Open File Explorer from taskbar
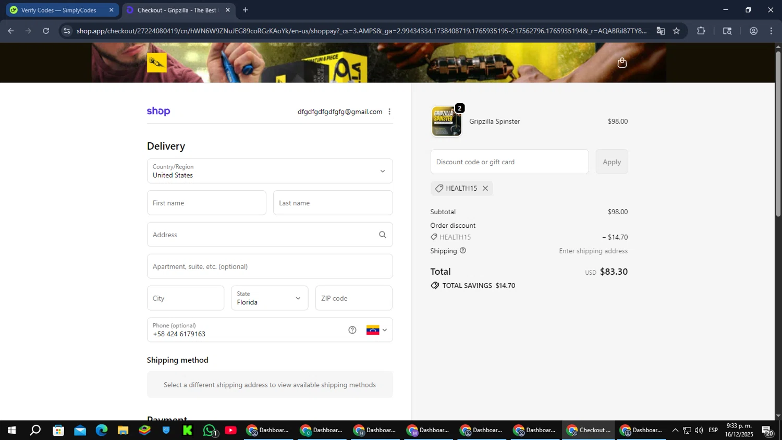Viewport: 782px width, 440px height. point(123,430)
